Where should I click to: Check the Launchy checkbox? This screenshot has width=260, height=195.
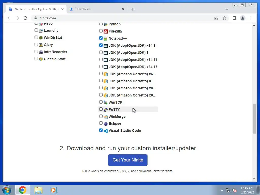click(x=36, y=30)
